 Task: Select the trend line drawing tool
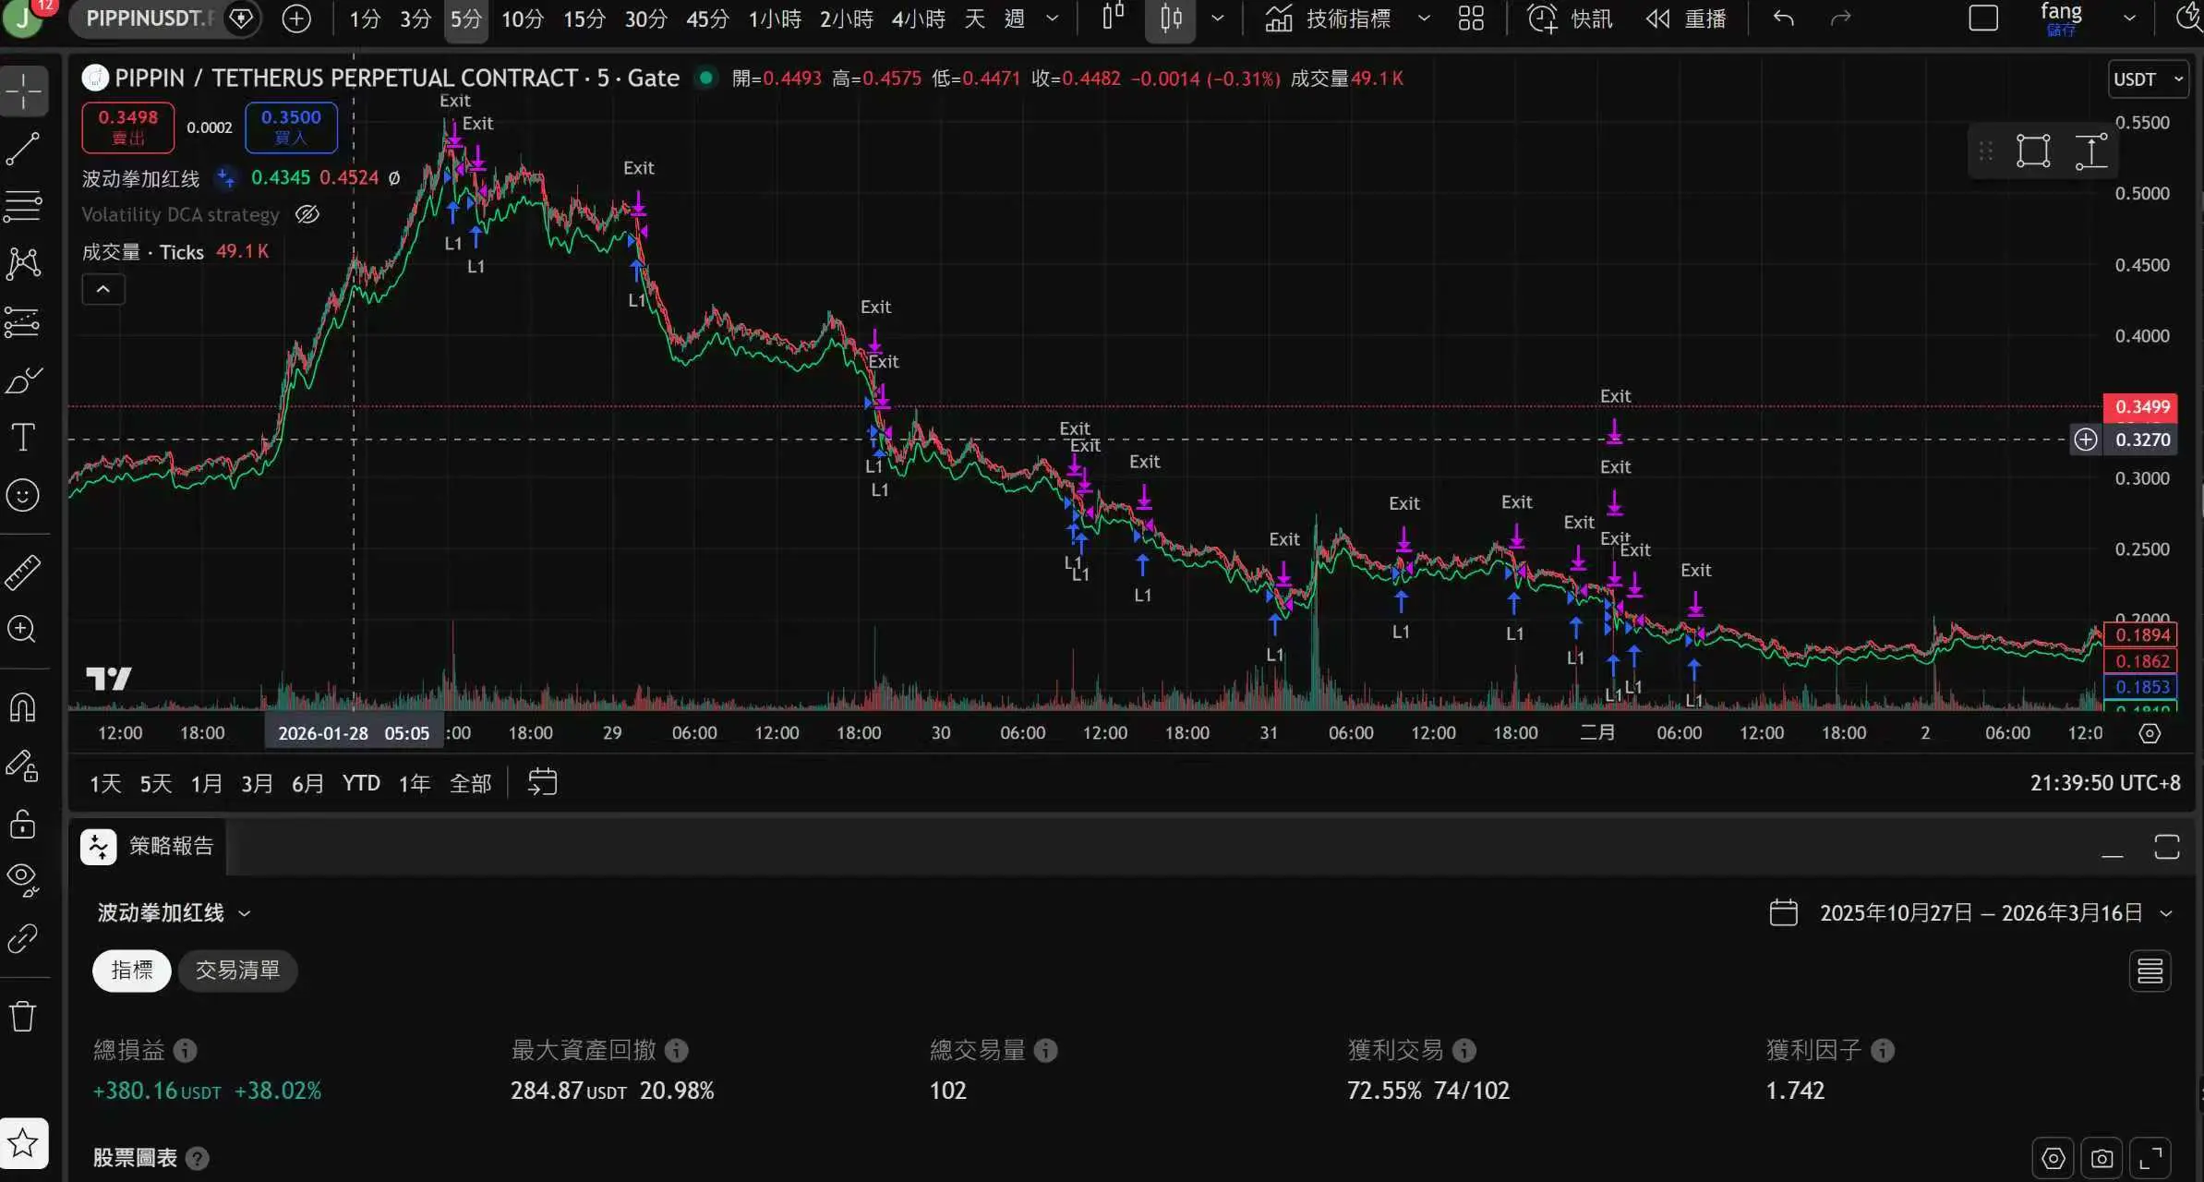(23, 148)
